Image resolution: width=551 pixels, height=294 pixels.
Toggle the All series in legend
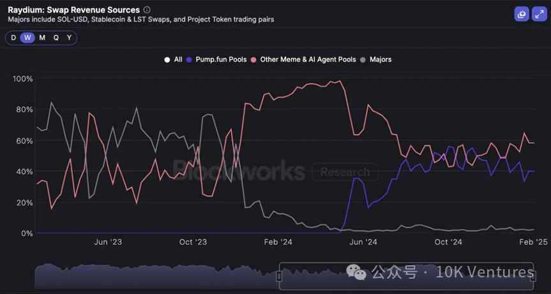(173, 59)
